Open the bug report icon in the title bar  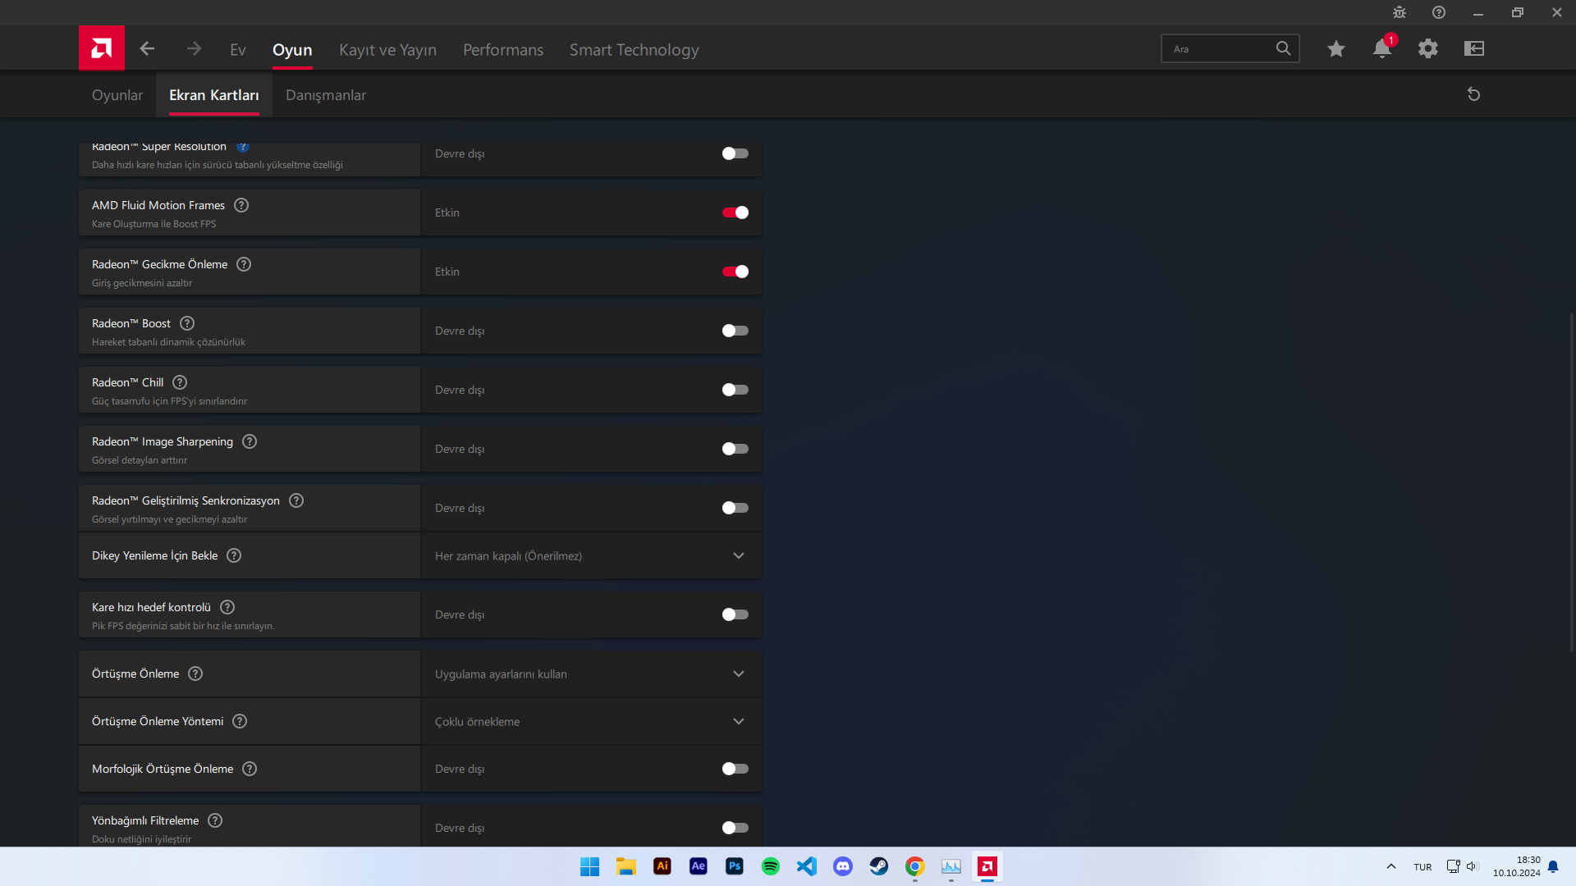point(1400,12)
